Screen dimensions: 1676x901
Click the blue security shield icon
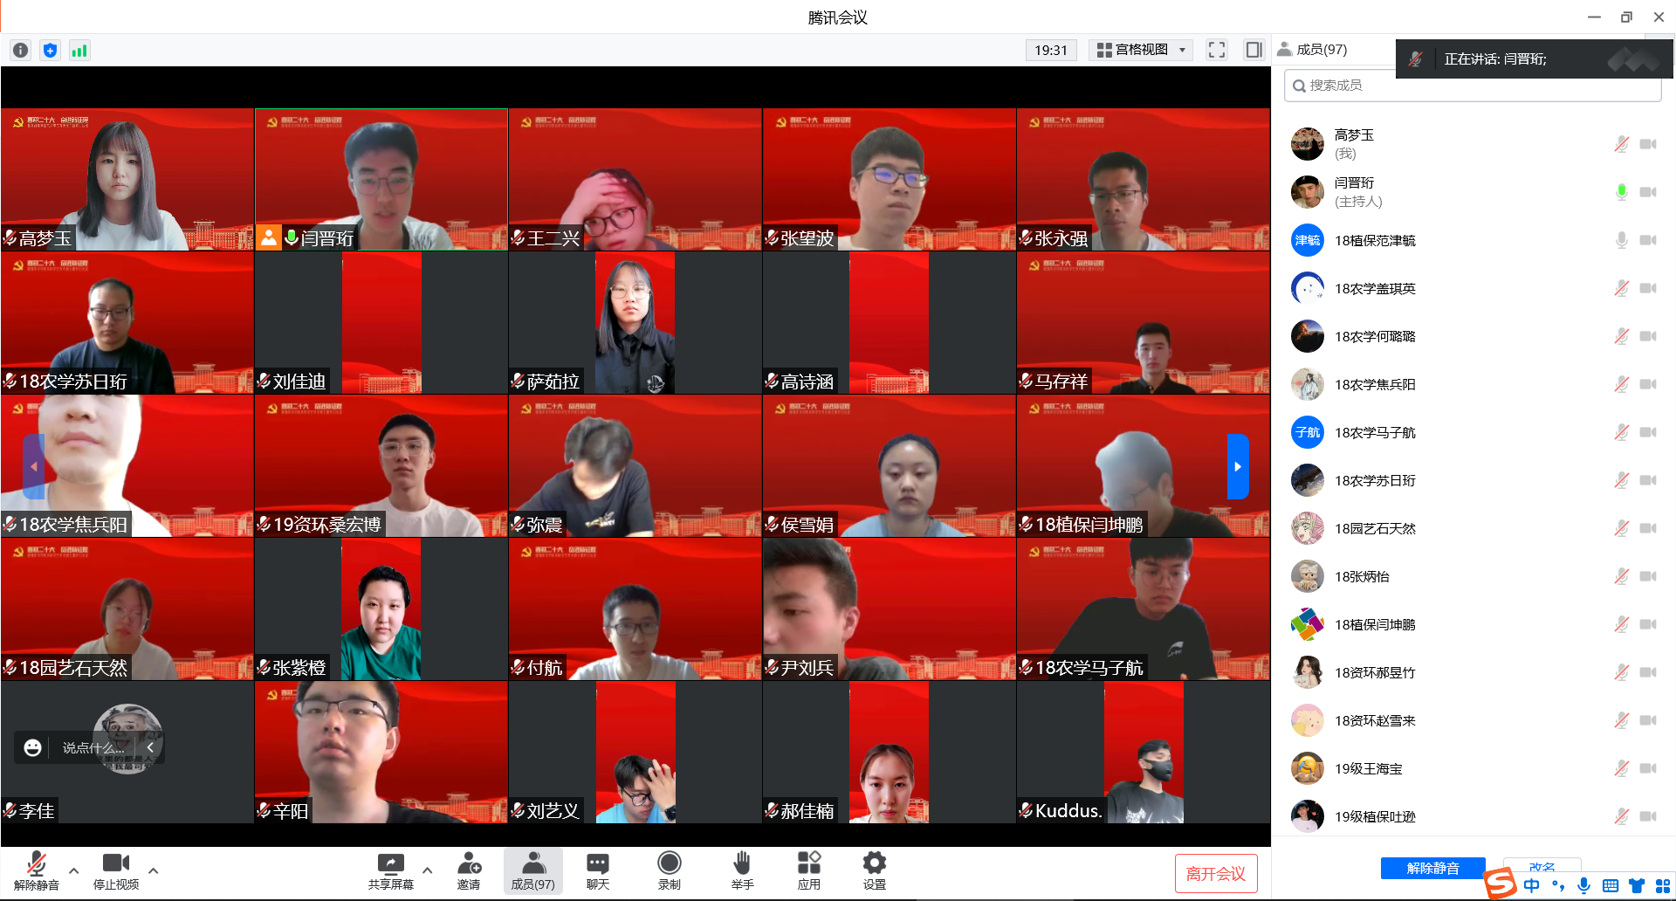pyautogui.click(x=51, y=51)
